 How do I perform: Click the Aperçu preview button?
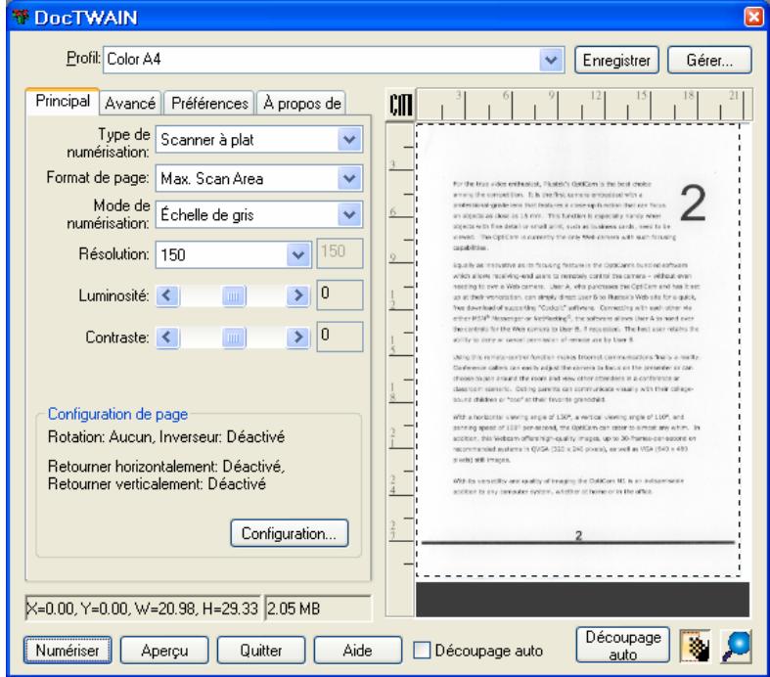pos(164,650)
